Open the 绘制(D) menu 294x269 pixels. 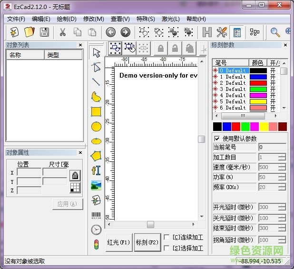click(66, 19)
